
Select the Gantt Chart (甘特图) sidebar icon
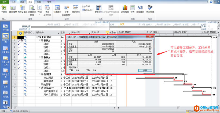pyautogui.click(x=5, y=27)
